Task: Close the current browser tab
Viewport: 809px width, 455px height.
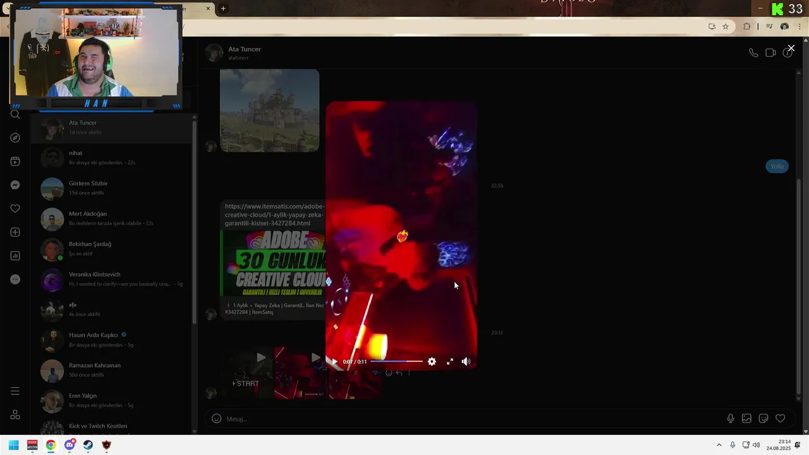Action: 208,8
